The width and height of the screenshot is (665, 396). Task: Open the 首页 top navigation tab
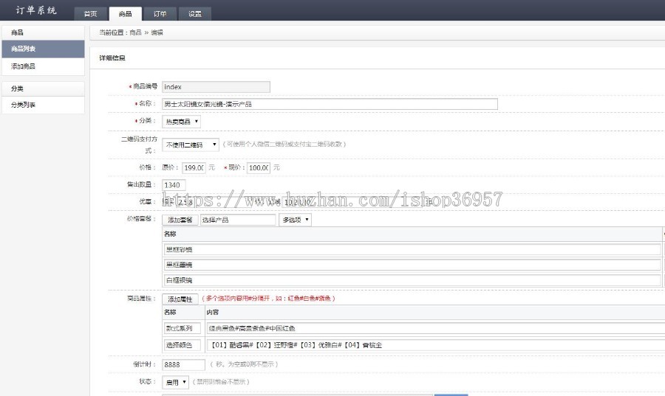coord(90,14)
